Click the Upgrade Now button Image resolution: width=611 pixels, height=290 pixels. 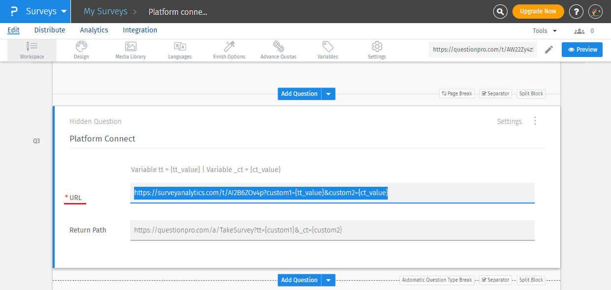[538, 11]
